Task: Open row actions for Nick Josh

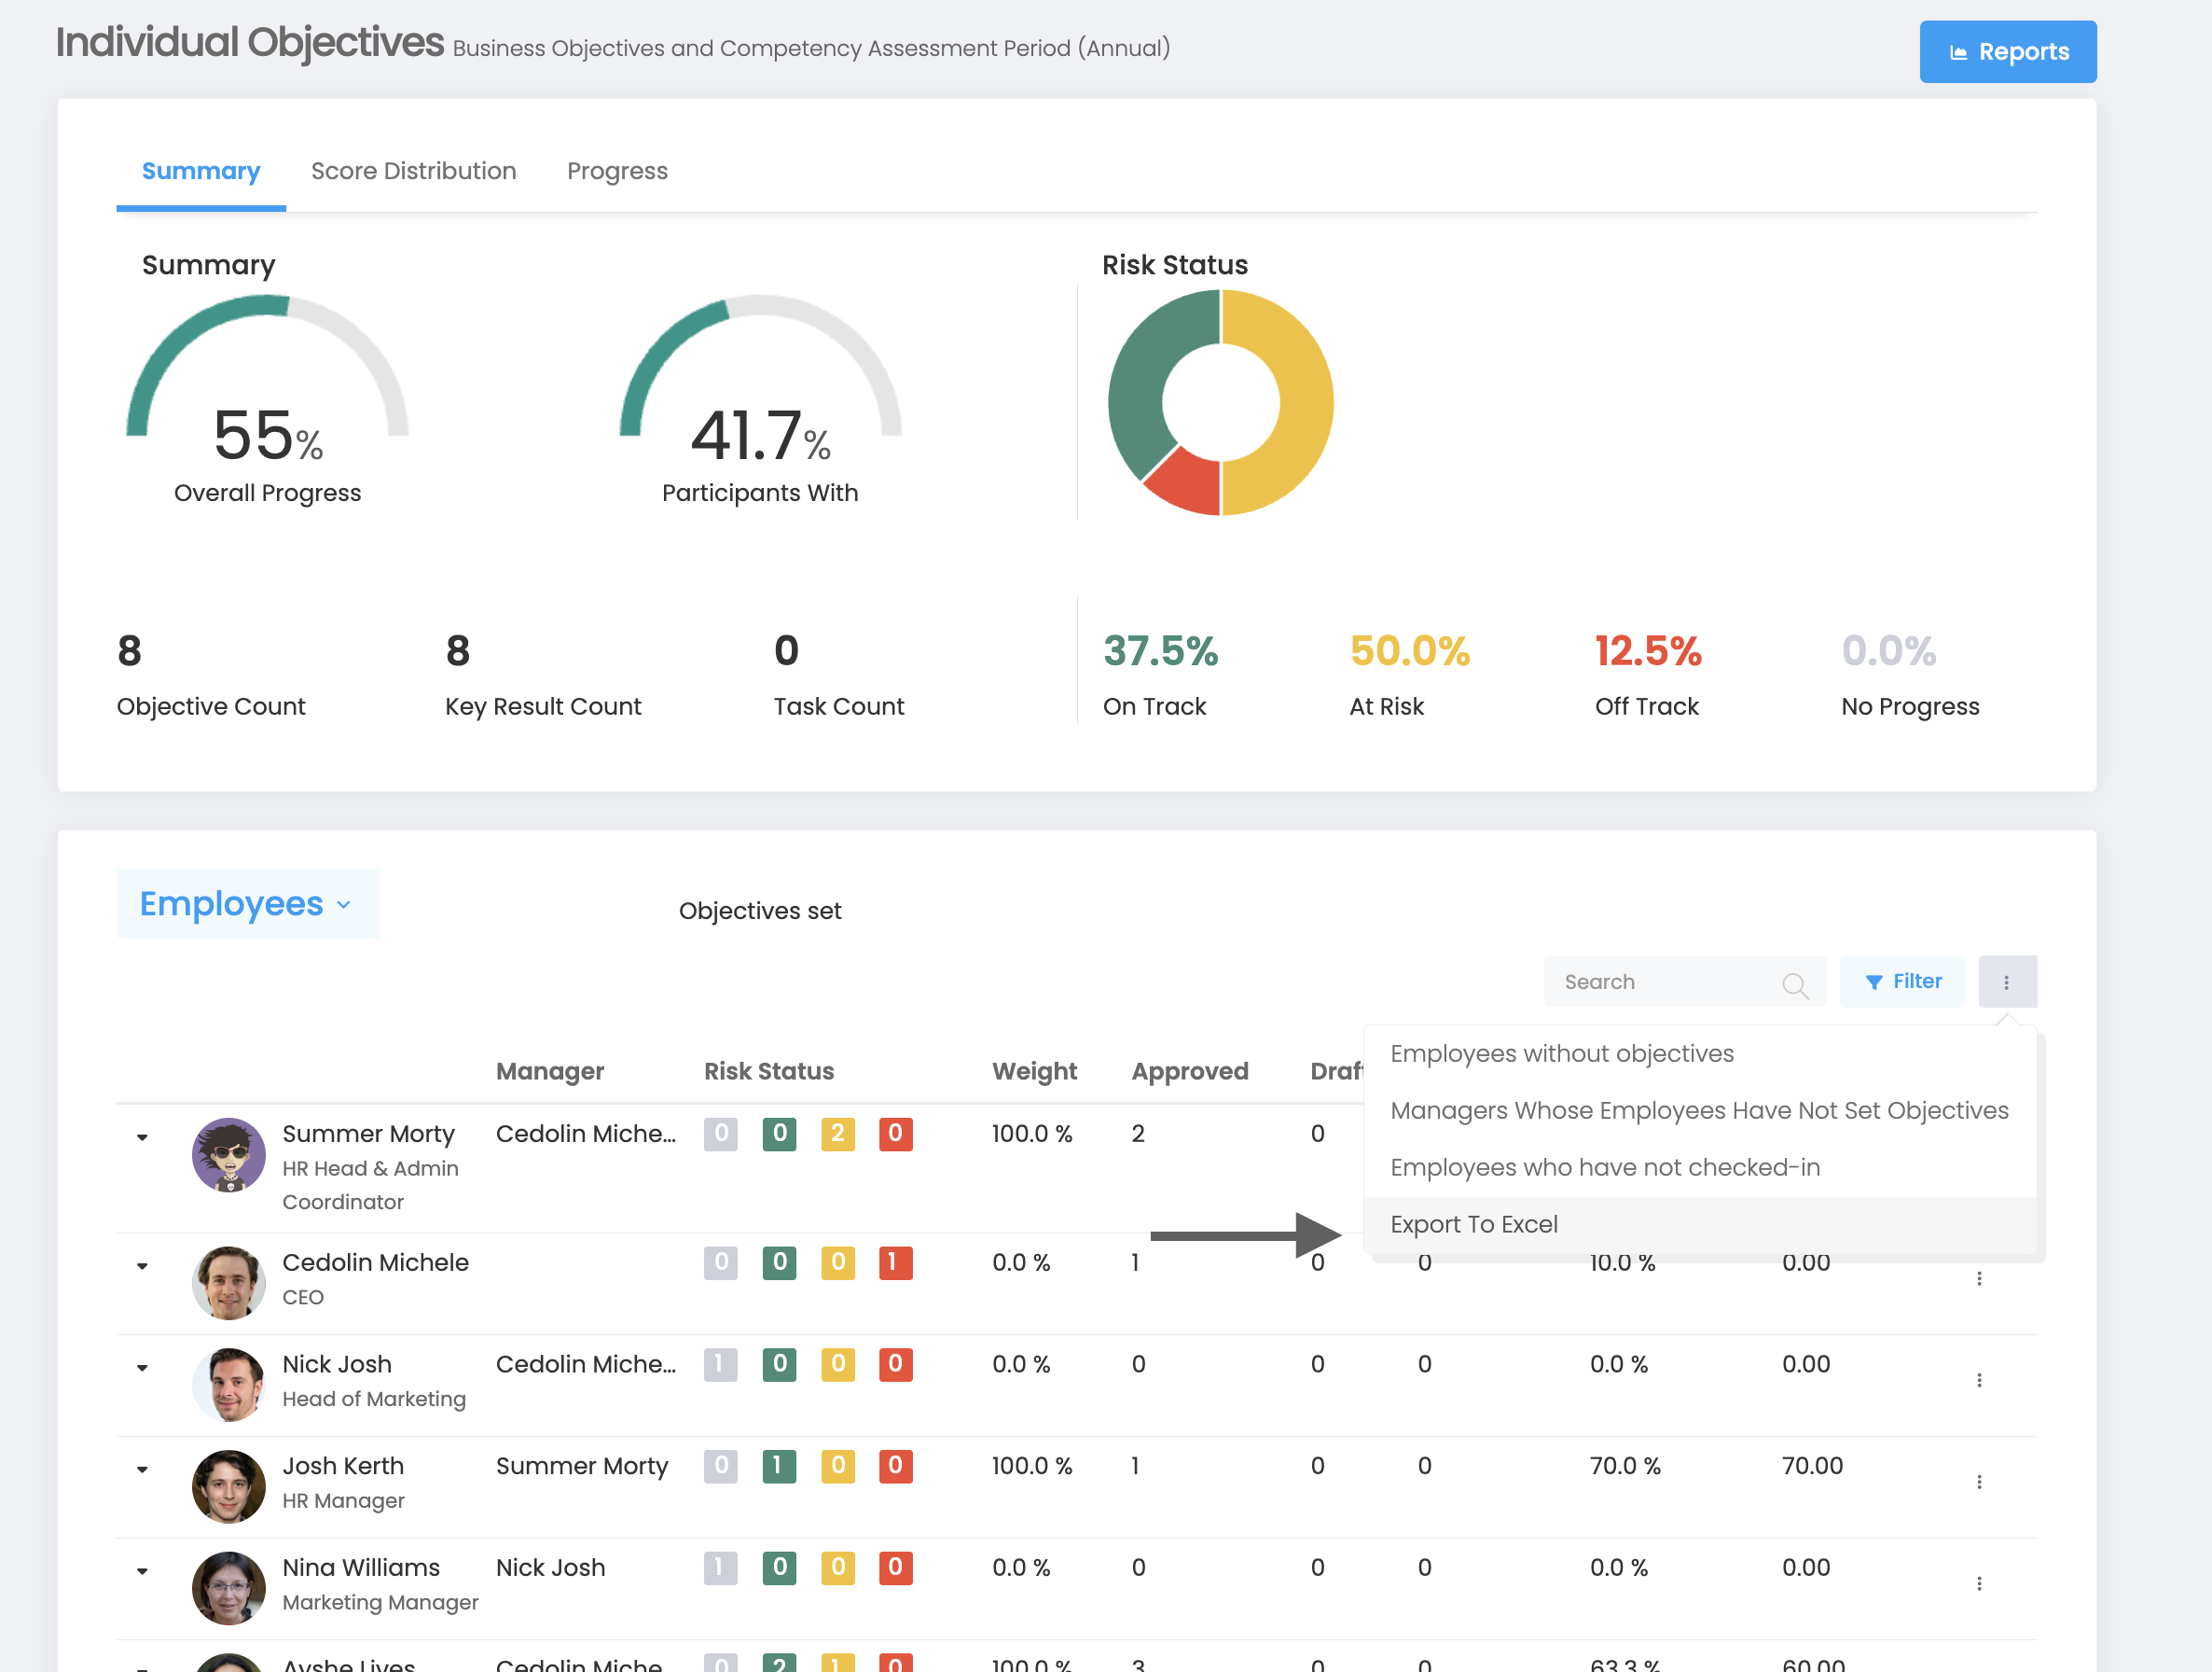Action: [x=1978, y=1380]
